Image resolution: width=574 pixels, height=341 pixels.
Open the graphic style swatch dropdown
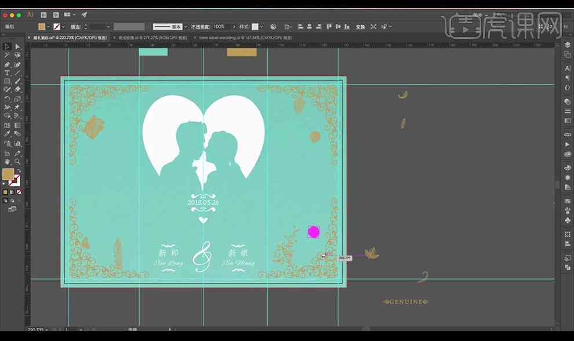point(261,27)
